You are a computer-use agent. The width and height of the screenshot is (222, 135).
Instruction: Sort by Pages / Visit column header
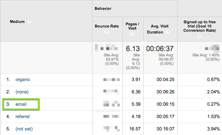click(132, 26)
